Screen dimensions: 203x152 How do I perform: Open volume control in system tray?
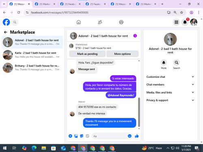tap(177, 148)
